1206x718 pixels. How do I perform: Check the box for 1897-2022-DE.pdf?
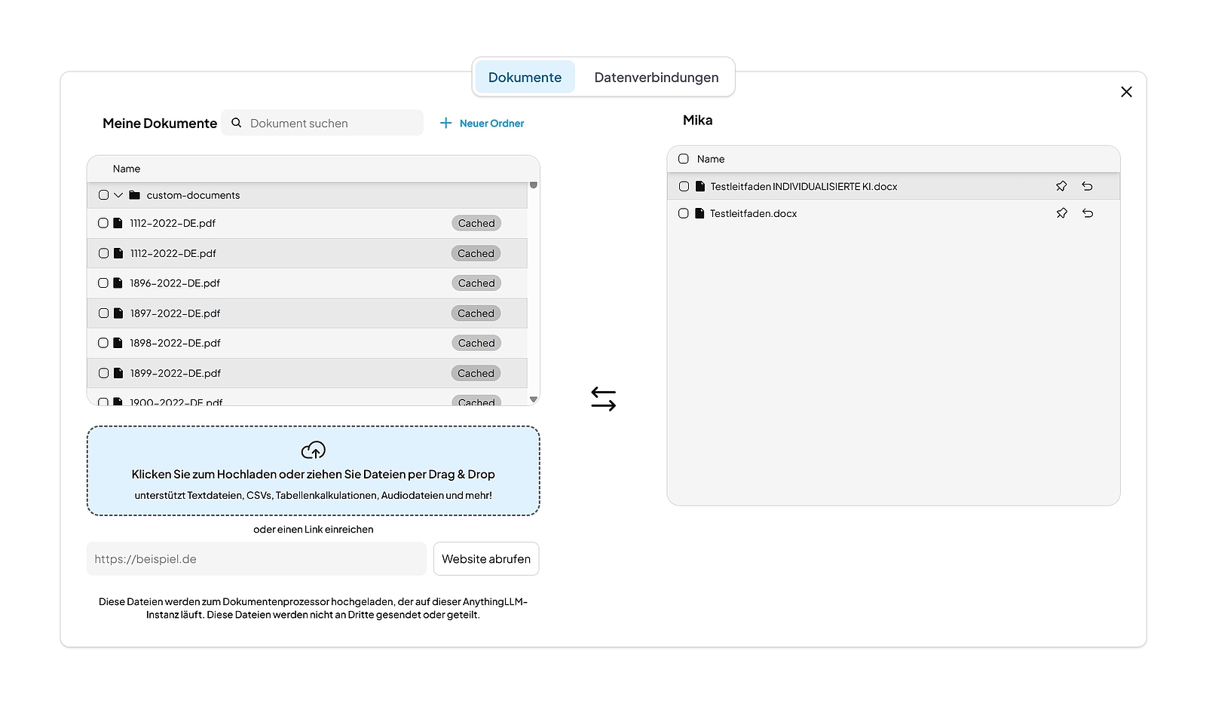coord(103,313)
